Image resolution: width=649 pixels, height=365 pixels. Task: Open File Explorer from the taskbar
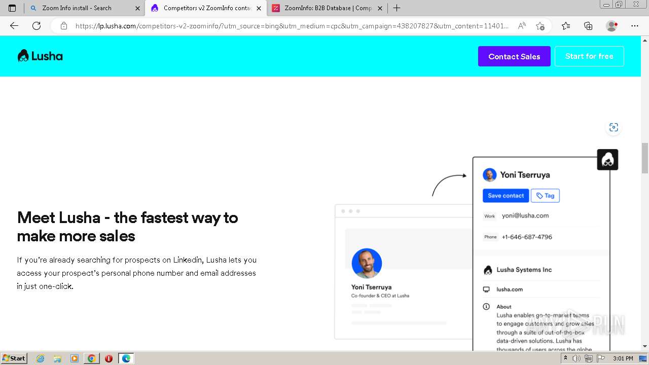(57, 358)
